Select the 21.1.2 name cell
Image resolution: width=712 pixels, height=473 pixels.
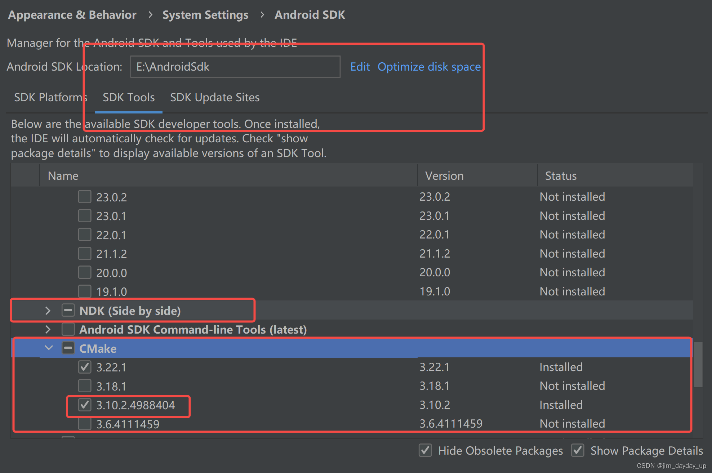pos(111,254)
